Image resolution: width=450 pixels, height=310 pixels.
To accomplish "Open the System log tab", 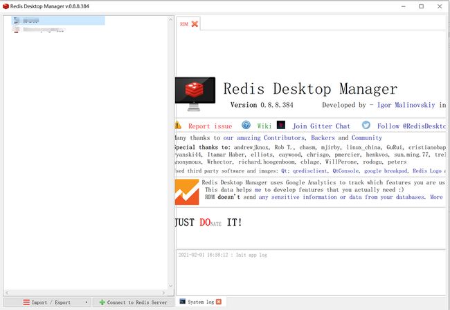I will click(201, 302).
